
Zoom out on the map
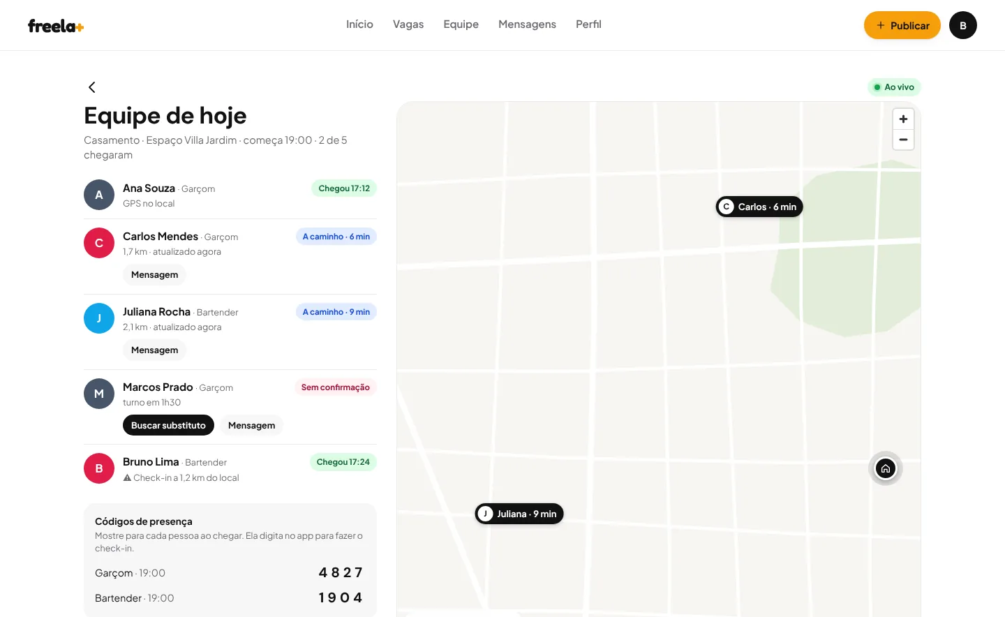[x=903, y=140]
